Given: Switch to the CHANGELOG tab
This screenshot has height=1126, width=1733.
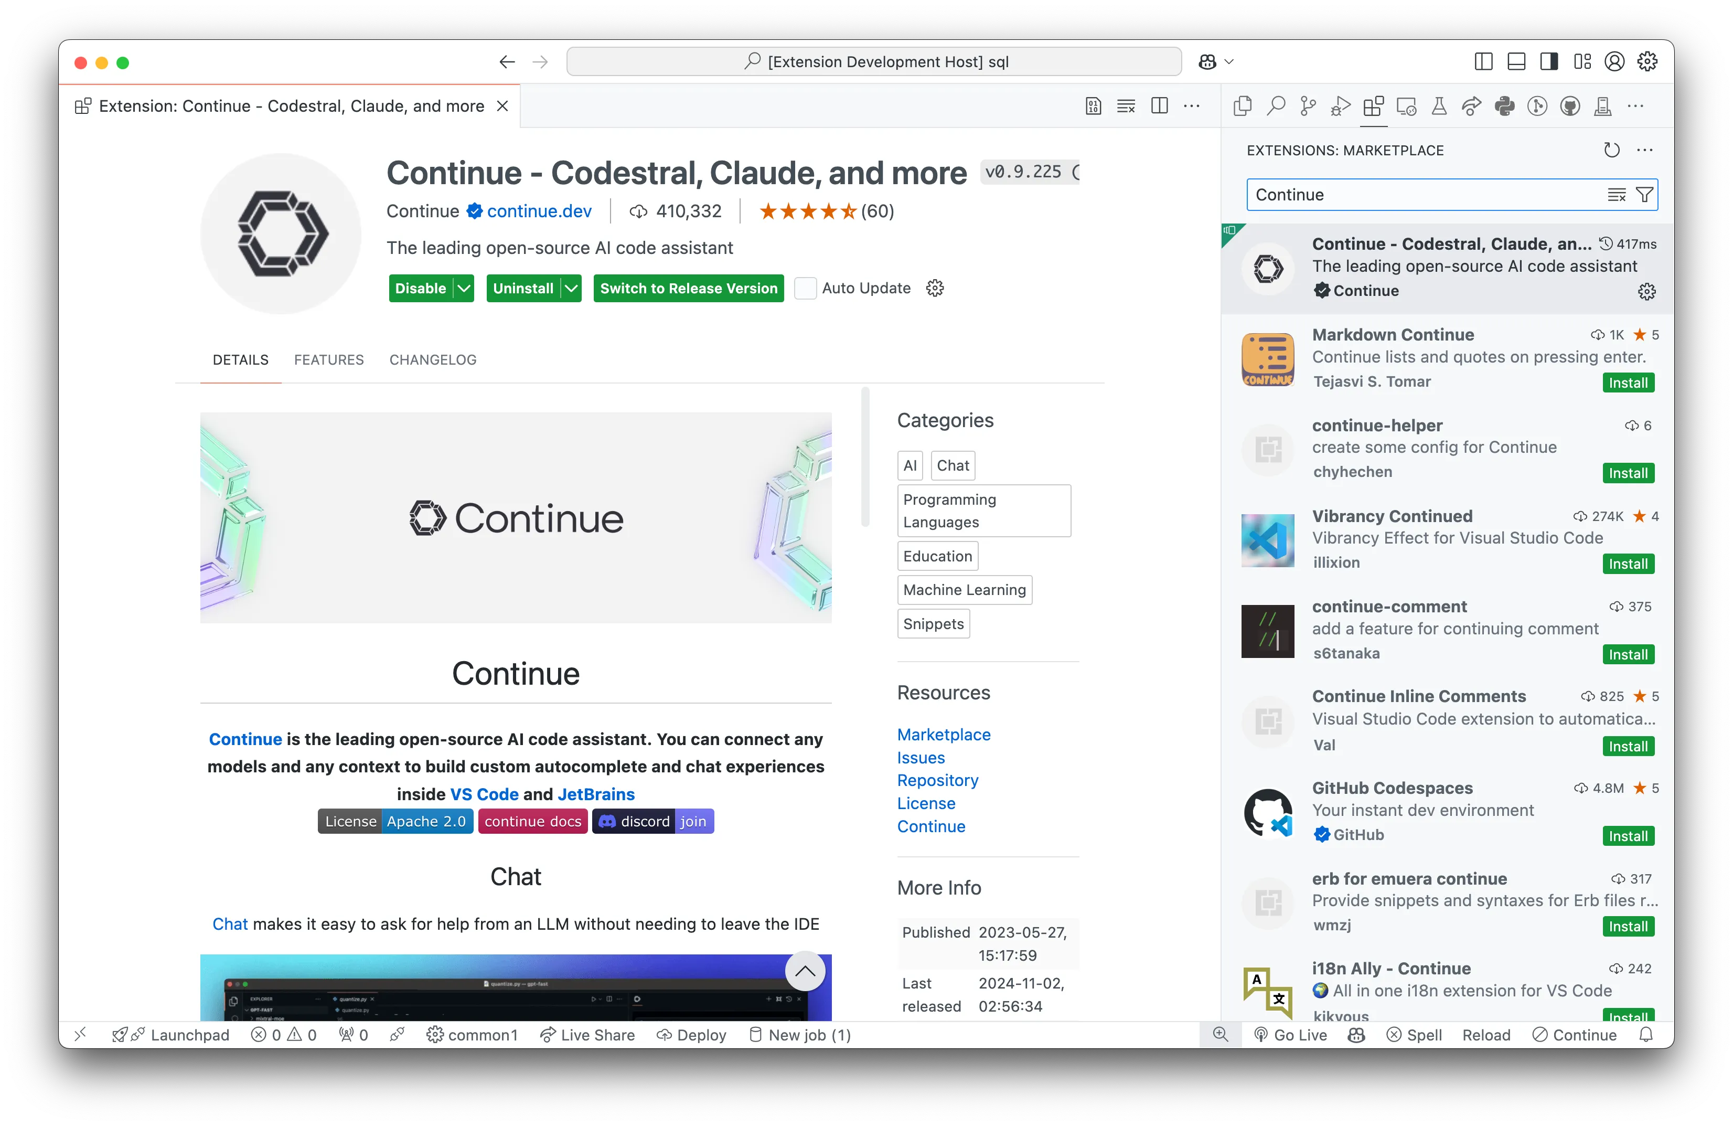Looking at the screenshot, I should (x=433, y=360).
